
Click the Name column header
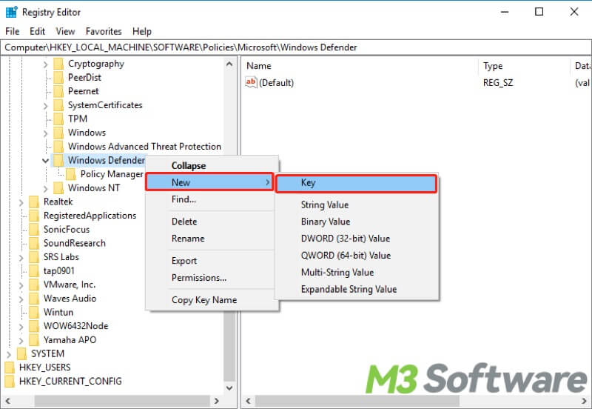tap(360, 66)
